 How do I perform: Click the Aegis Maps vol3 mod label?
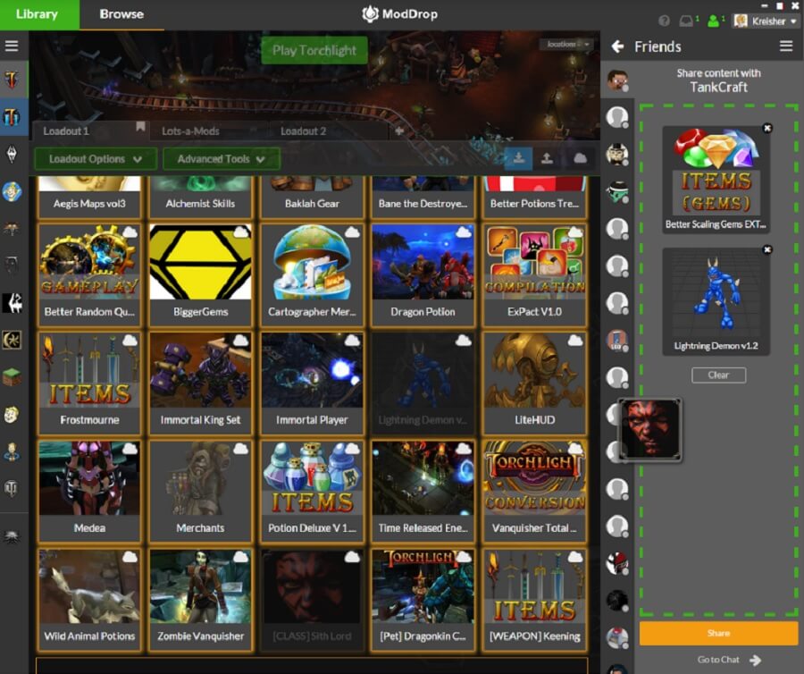(x=89, y=204)
